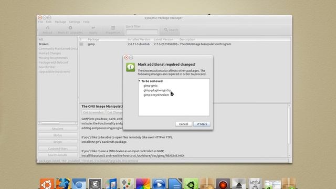
Task: Sort by Description column header
Action: (x=187, y=39)
